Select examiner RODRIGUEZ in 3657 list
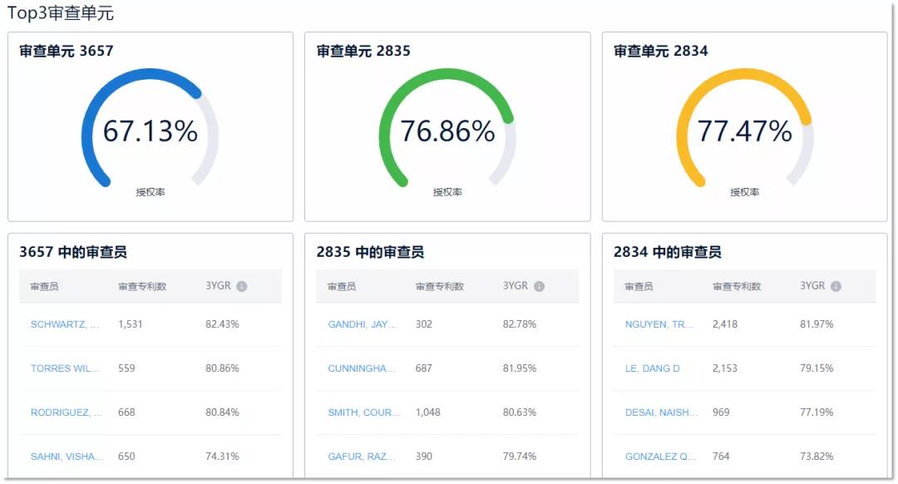898x484 pixels. click(67, 412)
